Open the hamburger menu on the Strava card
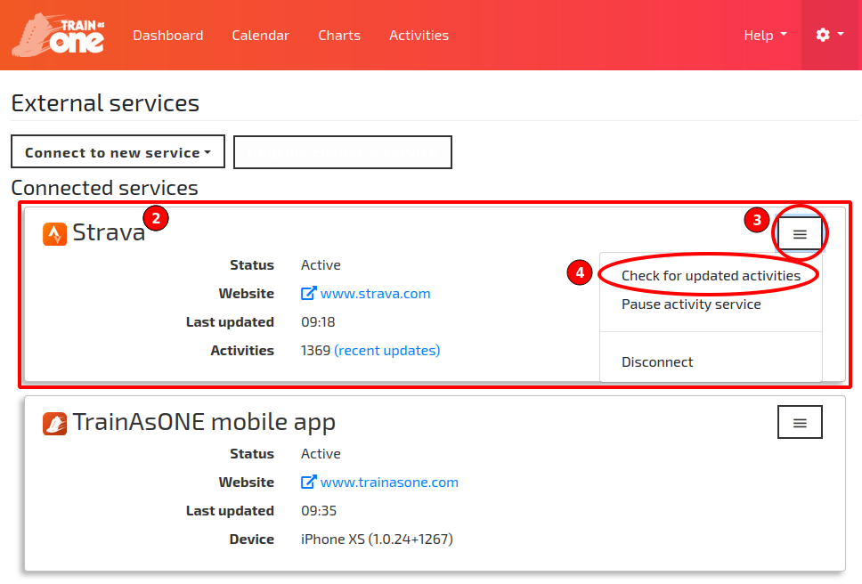This screenshot has width=862, height=584. click(x=799, y=233)
